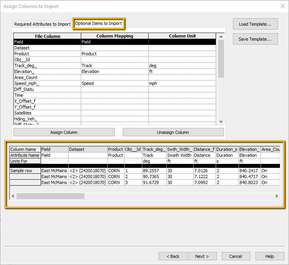
Task: Select the Speed_mph_ file column row
Action: pyautogui.click(x=115, y=83)
